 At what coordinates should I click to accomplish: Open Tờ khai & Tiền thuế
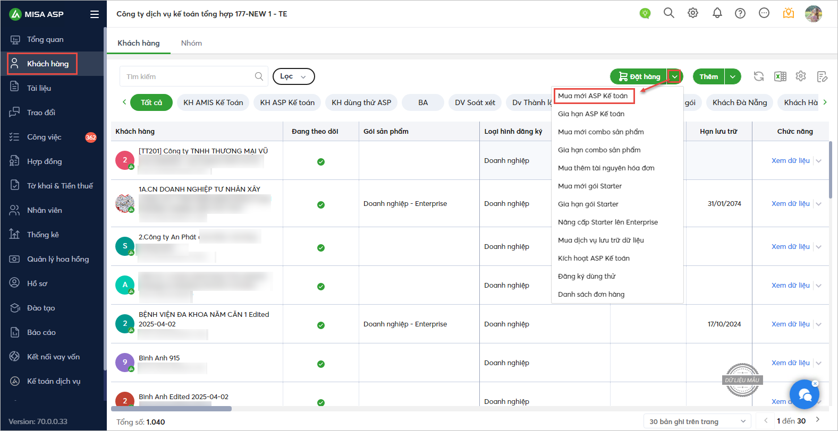pos(60,186)
